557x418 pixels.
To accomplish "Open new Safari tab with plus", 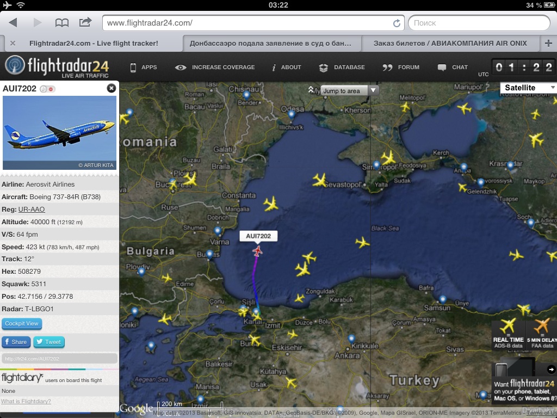I will pyautogui.click(x=548, y=43).
